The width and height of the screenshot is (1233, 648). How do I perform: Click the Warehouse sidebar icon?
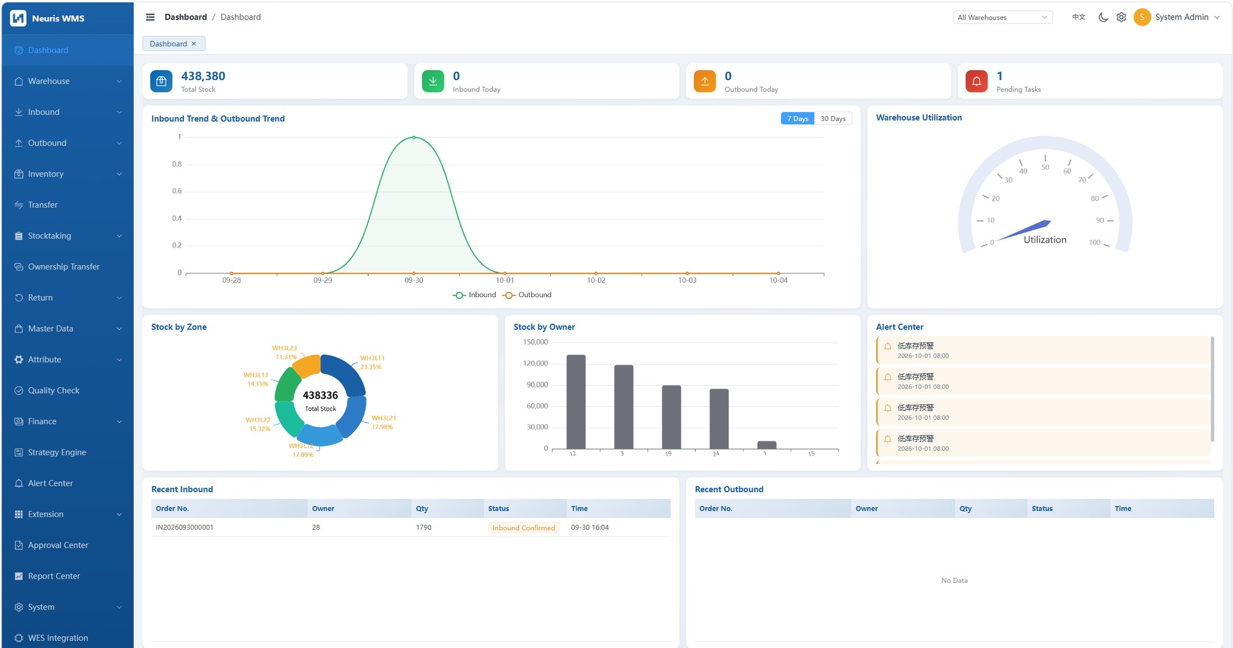18,81
